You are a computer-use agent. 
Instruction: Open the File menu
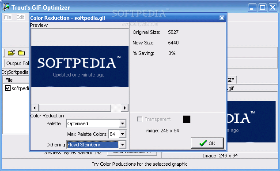tap(8, 17)
